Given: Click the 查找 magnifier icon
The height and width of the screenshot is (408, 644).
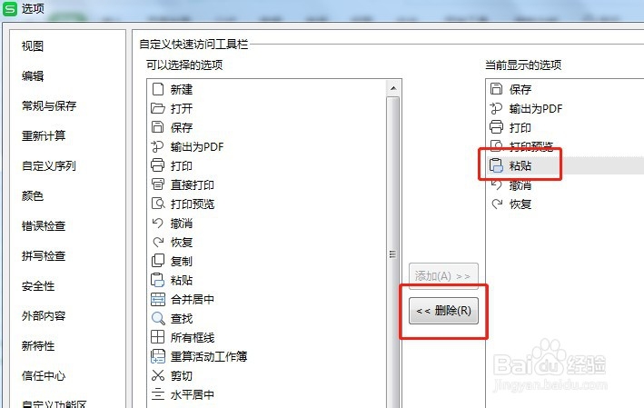Looking at the screenshot, I should [x=158, y=318].
